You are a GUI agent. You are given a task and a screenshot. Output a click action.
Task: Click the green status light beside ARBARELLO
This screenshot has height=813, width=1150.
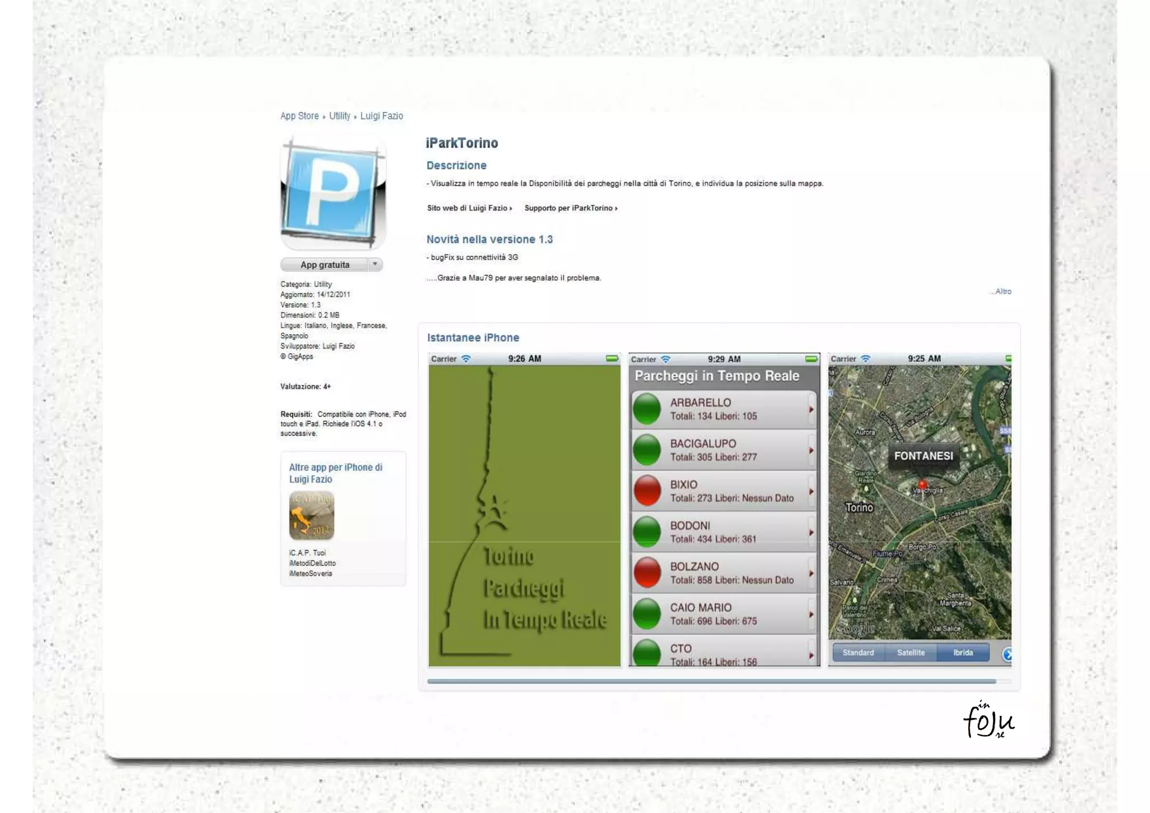point(647,409)
